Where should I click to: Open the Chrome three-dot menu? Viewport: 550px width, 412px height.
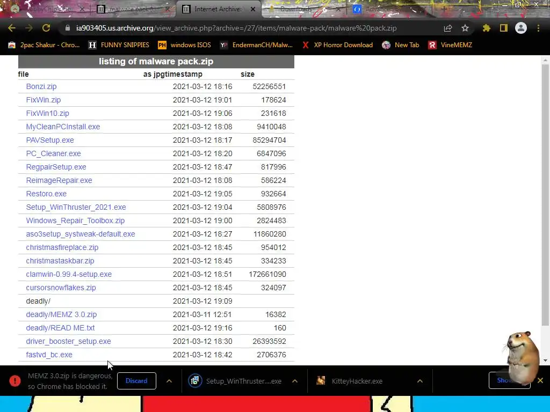point(538,28)
